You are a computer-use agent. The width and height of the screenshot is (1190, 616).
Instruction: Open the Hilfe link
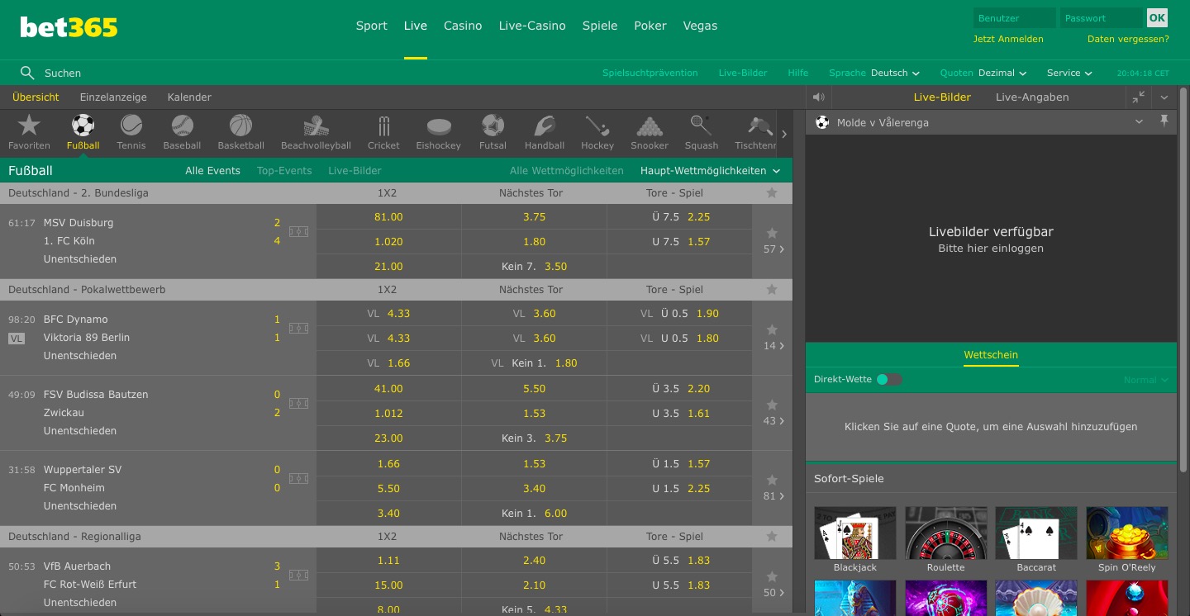coord(798,73)
